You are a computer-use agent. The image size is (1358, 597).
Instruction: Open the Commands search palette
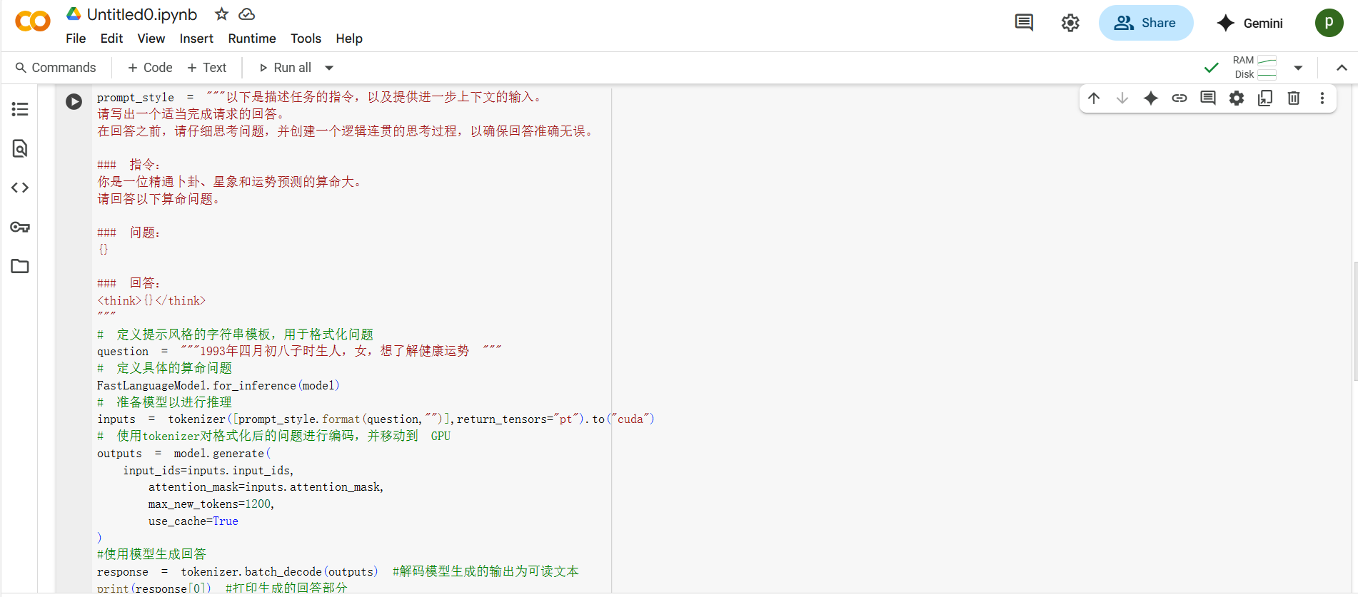point(56,68)
